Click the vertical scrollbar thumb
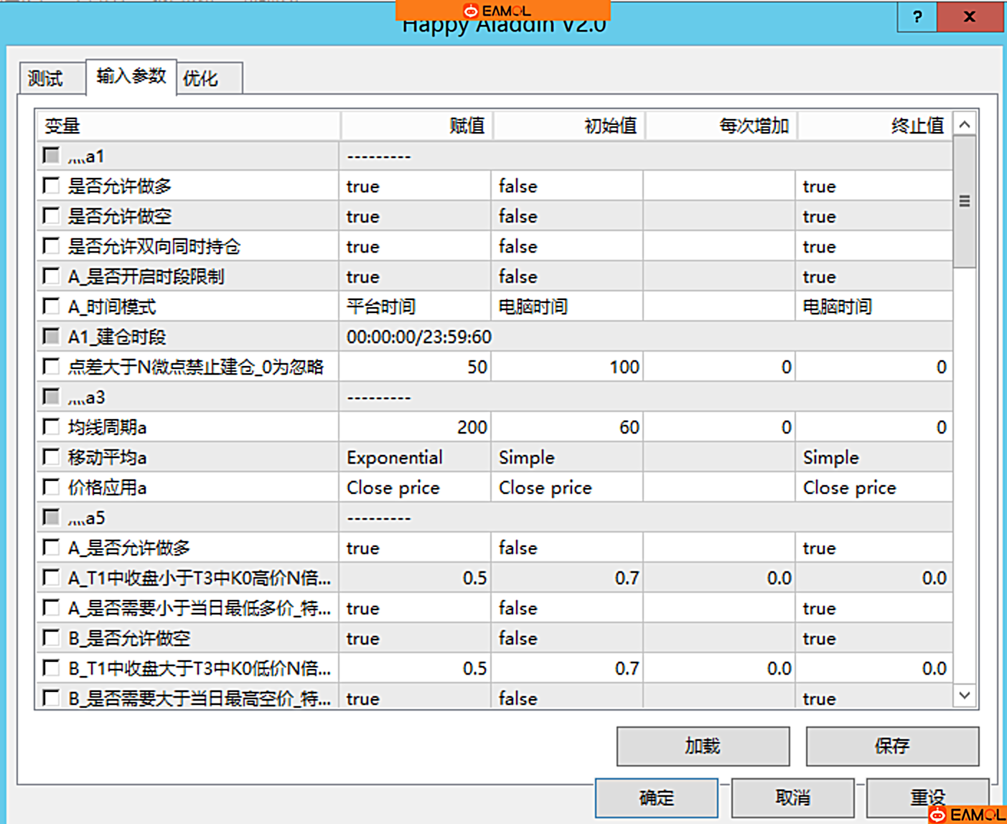 tap(965, 202)
